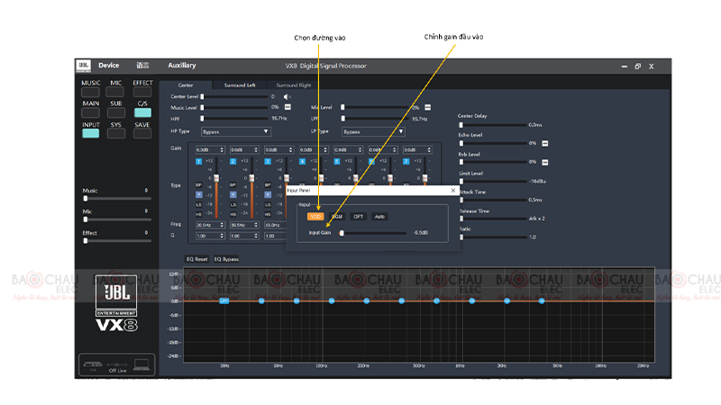This screenshot has height=405, width=721.
Task: Click the band 1 Gain spinner arrows
Action: coord(222,149)
